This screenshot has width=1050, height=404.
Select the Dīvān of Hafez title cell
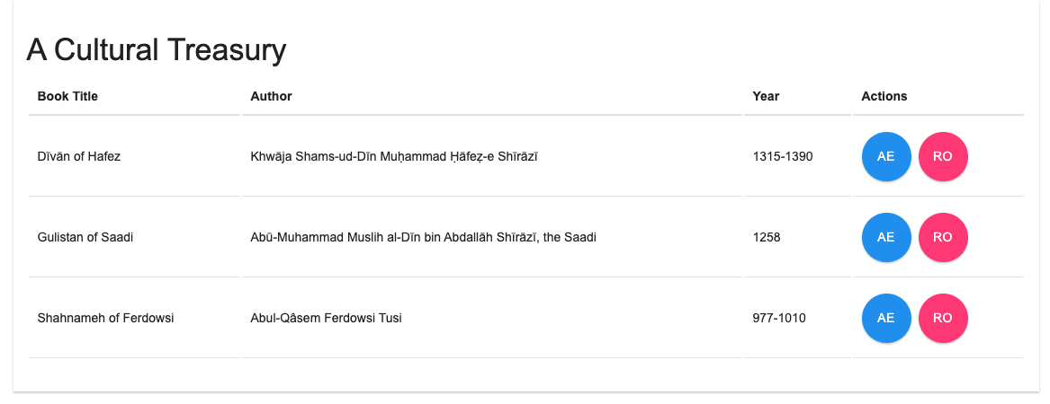79,156
